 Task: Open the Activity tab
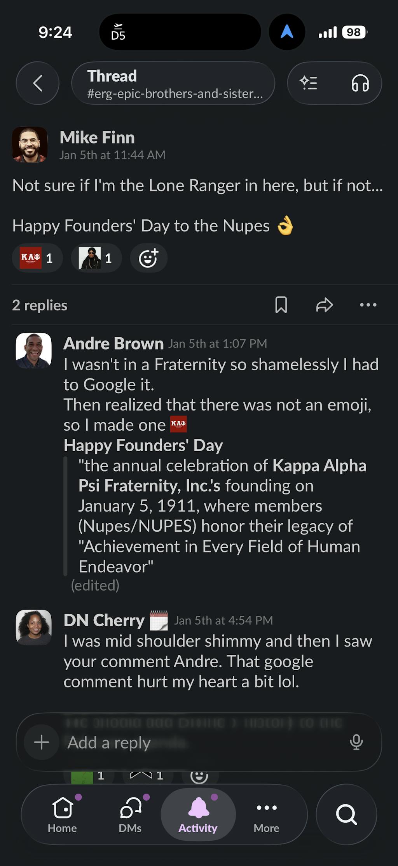[x=198, y=814]
